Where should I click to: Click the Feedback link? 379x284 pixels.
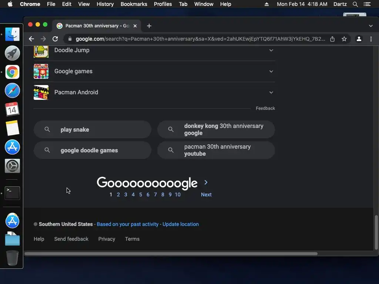coord(265,108)
